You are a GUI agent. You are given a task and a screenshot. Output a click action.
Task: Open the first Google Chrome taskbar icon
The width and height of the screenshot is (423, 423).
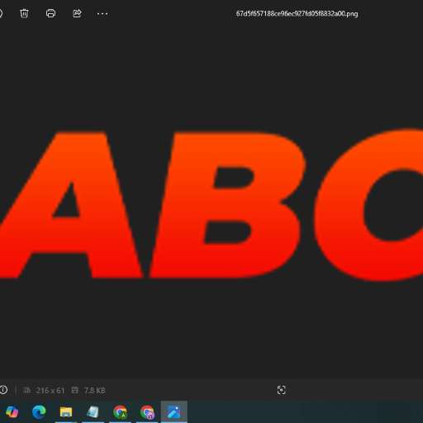pos(120,412)
